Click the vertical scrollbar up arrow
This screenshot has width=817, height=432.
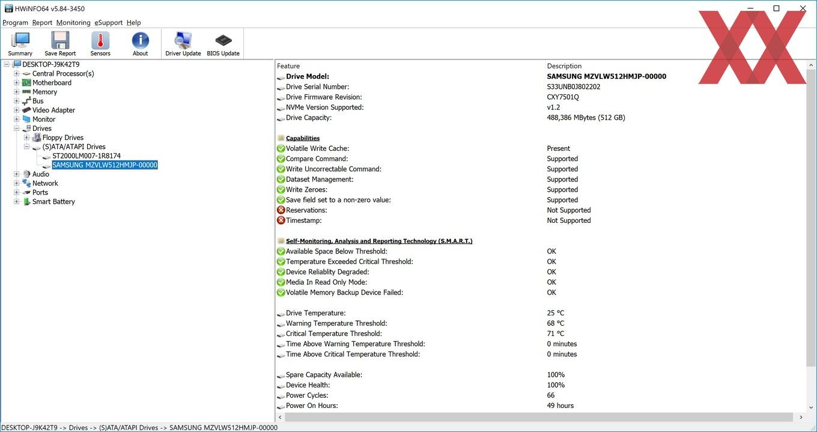[812, 65]
